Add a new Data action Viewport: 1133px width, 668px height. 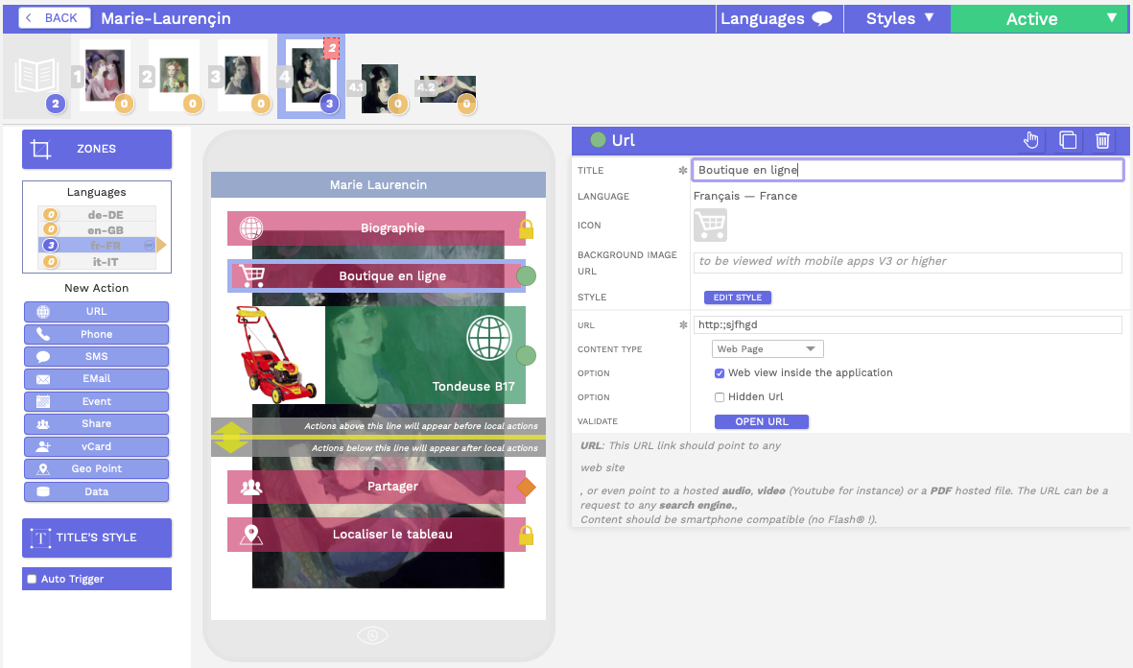pos(96,491)
